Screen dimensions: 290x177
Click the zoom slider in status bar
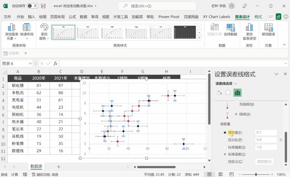click(x=256, y=175)
